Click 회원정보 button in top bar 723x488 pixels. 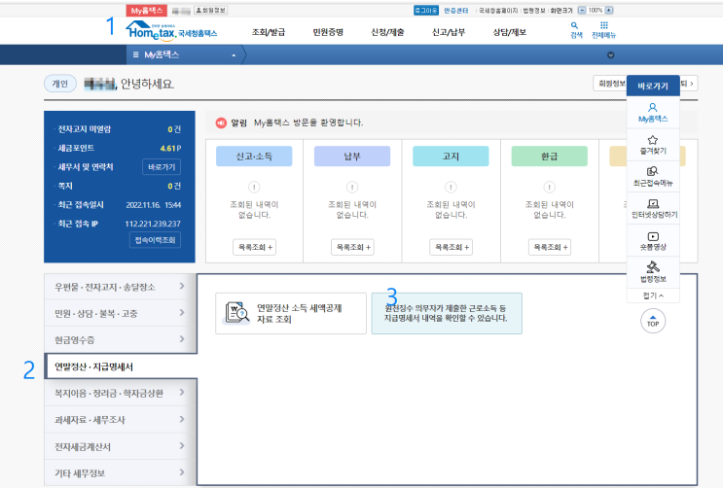click(x=211, y=10)
